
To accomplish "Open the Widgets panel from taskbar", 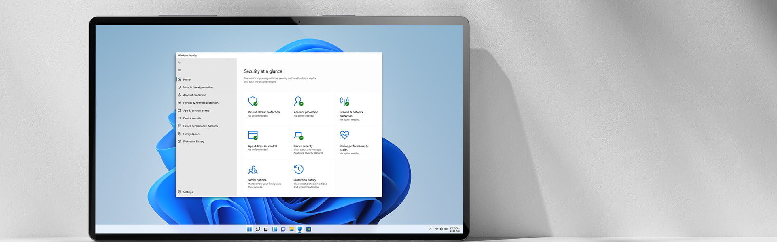I will [274, 229].
